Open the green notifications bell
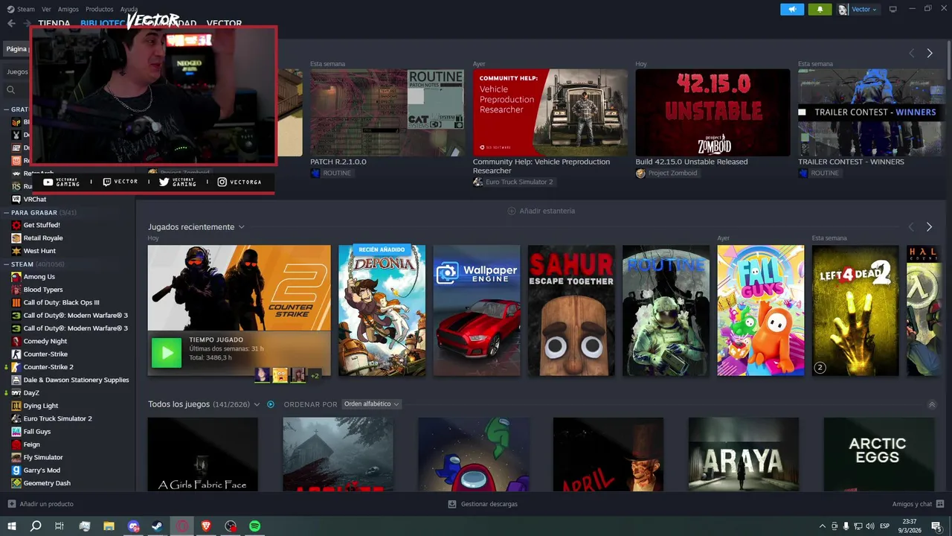 coord(820,10)
